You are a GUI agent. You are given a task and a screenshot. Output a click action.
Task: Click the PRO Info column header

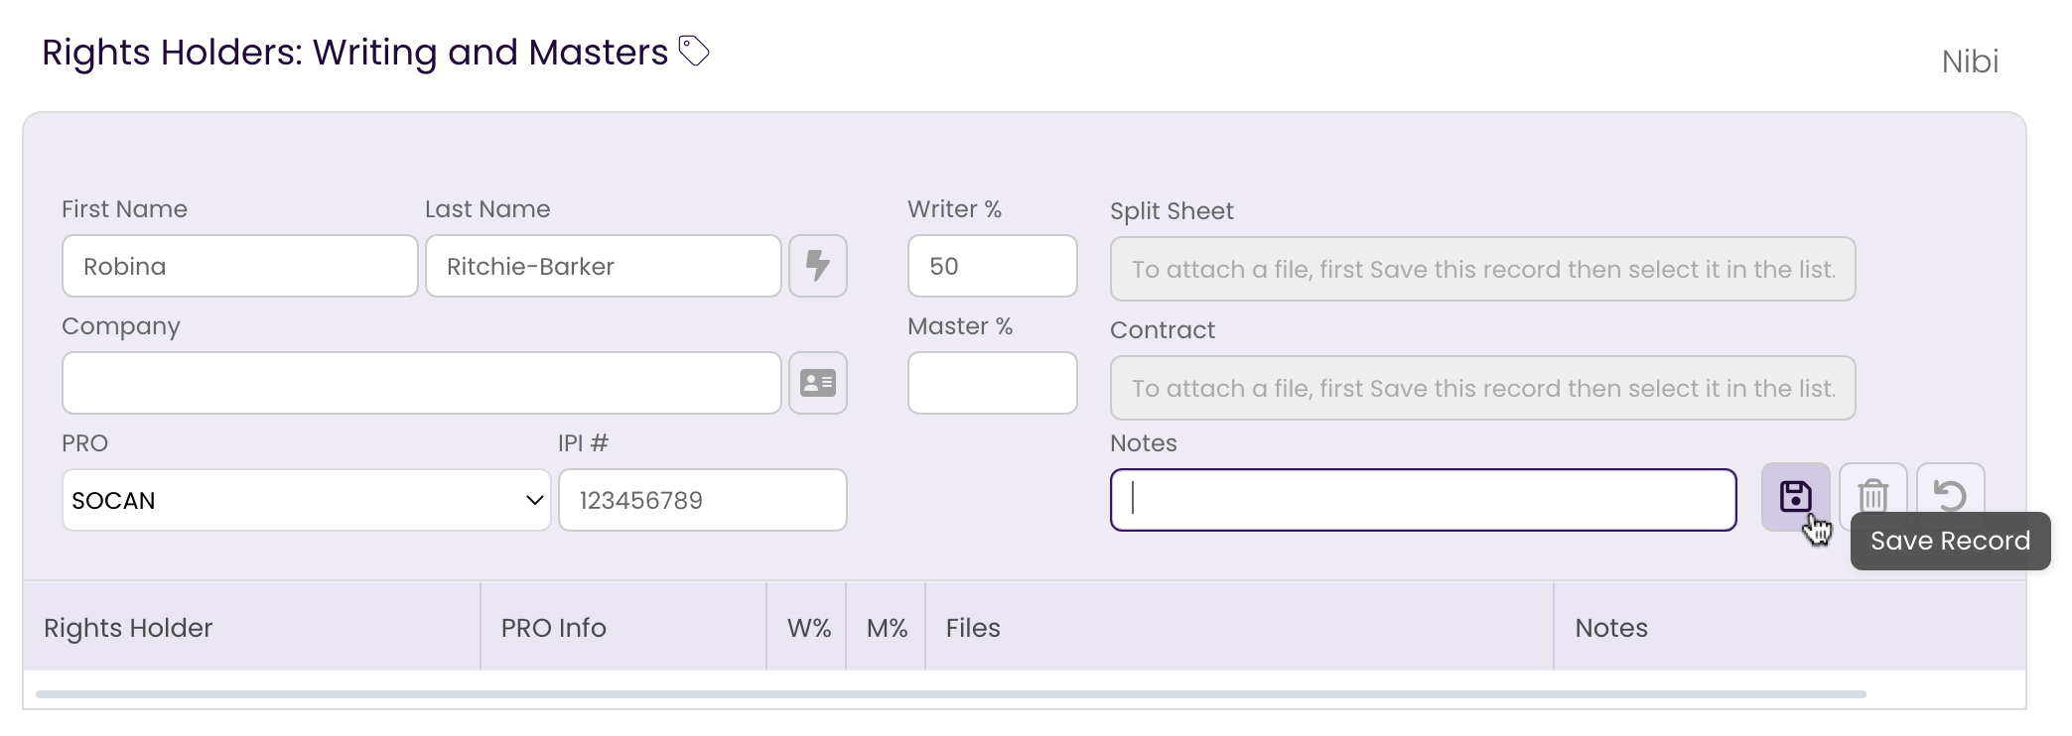coord(623,627)
